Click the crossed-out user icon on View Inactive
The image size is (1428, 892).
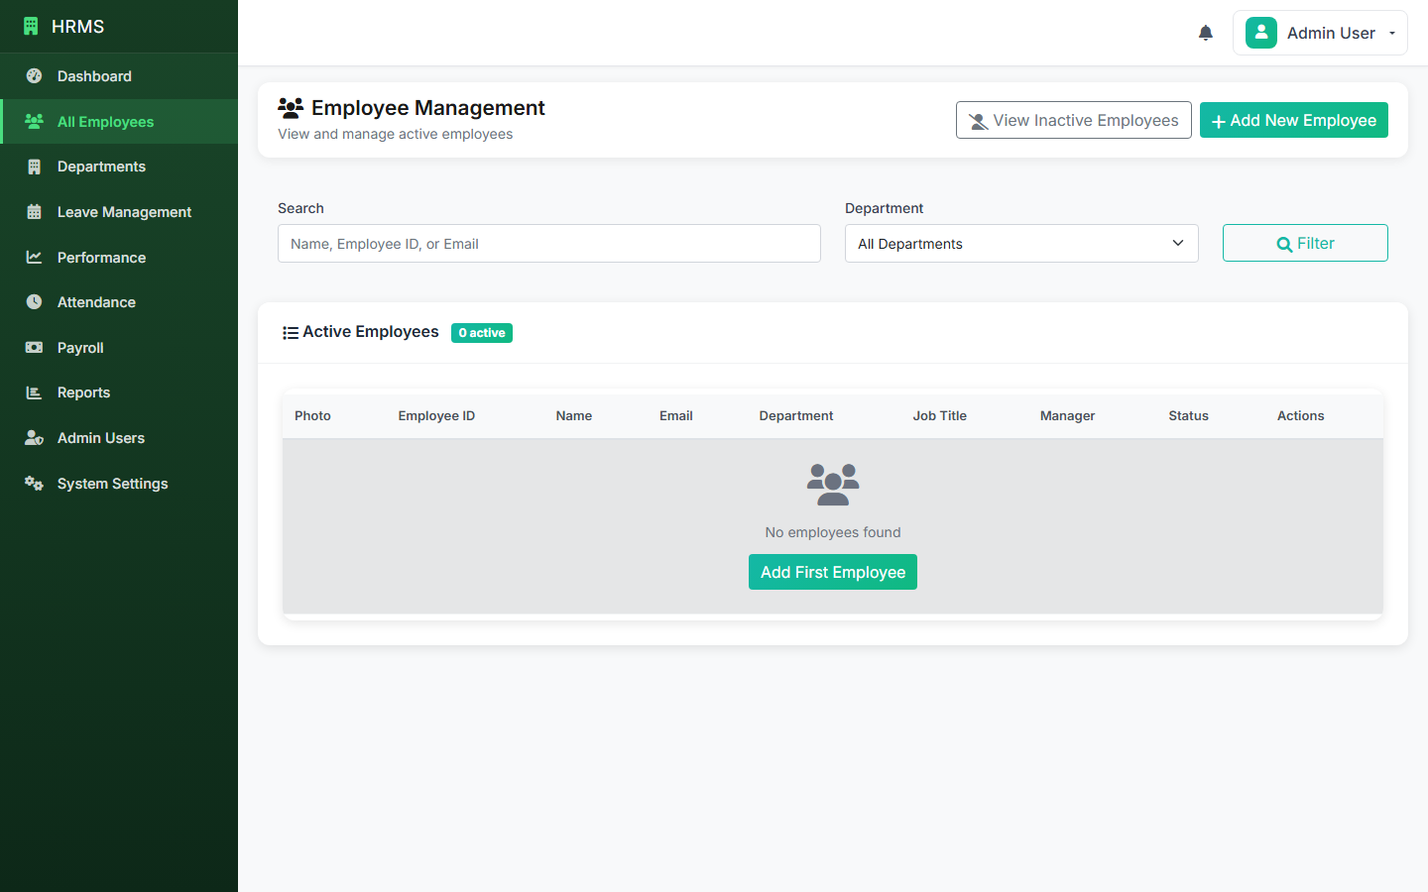(x=978, y=121)
